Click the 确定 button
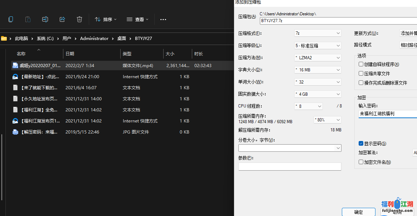The width and height of the screenshot is (417, 216). 358,212
